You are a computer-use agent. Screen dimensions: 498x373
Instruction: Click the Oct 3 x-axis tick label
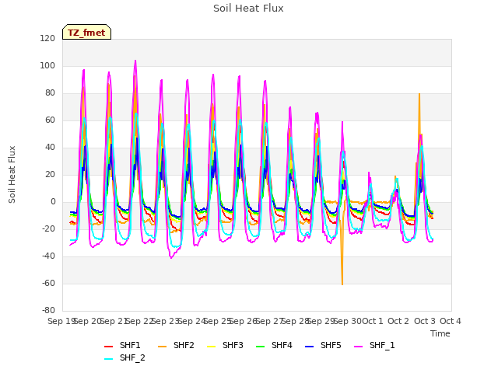(x=425, y=321)
